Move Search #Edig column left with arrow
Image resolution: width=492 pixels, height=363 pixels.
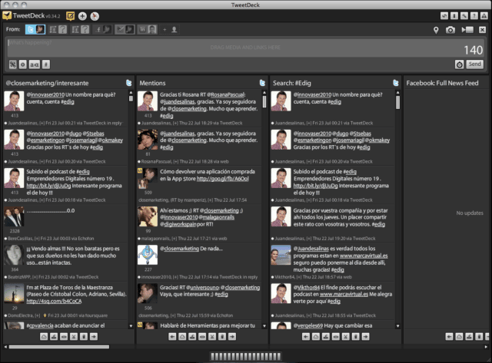[x=306, y=337]
